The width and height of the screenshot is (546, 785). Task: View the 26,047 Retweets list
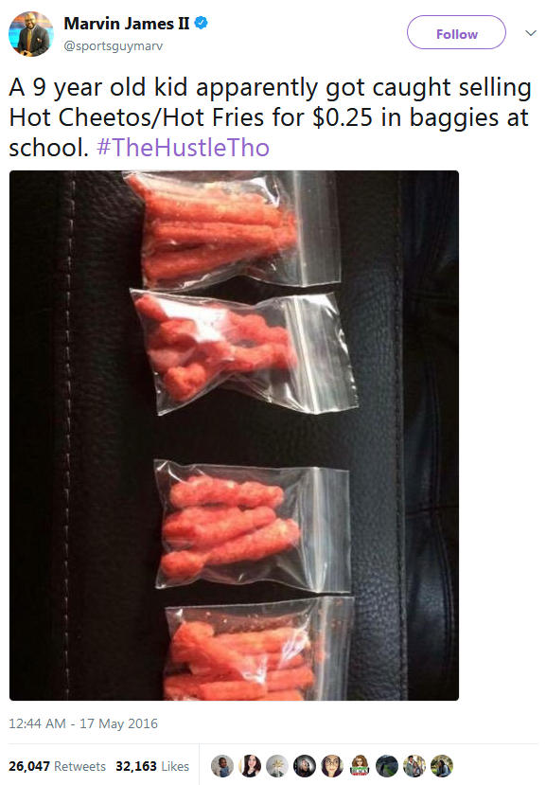[57, 766]
